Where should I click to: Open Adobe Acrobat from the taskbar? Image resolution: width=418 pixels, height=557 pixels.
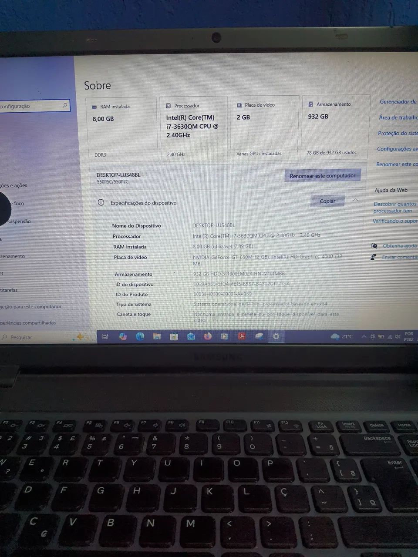pos(242,336)
